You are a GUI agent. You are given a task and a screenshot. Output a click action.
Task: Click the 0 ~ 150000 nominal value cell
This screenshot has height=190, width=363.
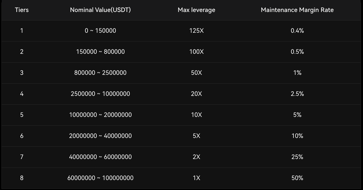click(x=100, y=31)
